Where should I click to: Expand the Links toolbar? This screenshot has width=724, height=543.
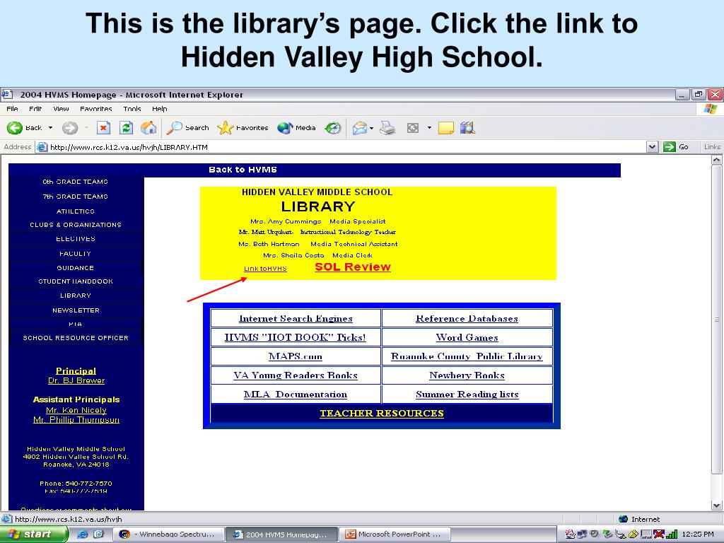click(712, 147)
